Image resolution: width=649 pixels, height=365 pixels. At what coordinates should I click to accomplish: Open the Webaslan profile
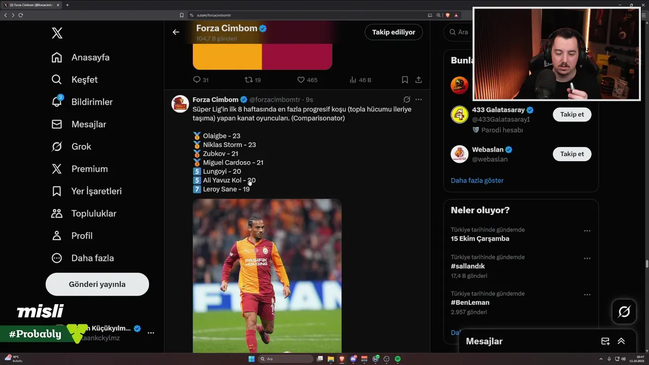pyautogui.click(x=488, y=150)
